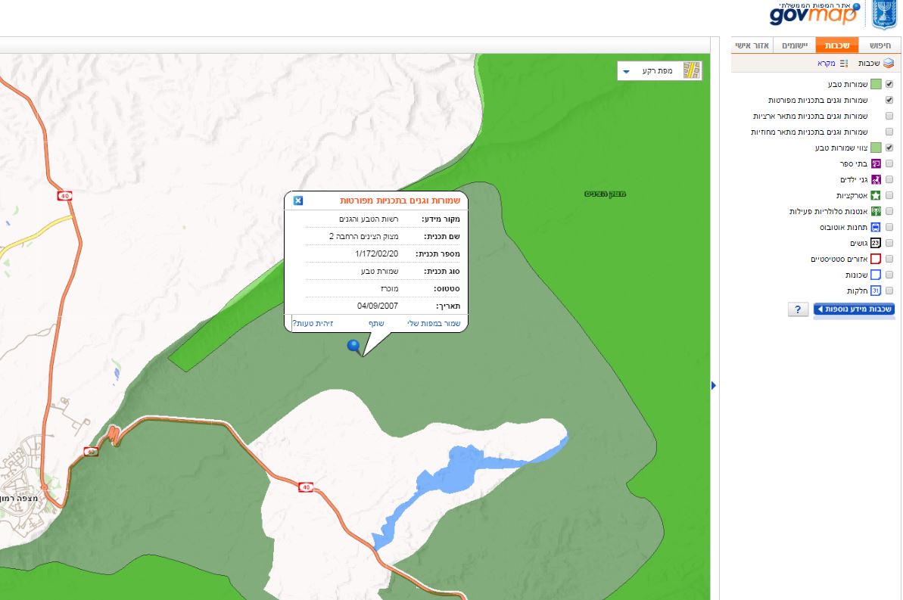The image size is (903, 600).
Task: Click the share (שתף) link in popup
Action: (x=376, y=323)
